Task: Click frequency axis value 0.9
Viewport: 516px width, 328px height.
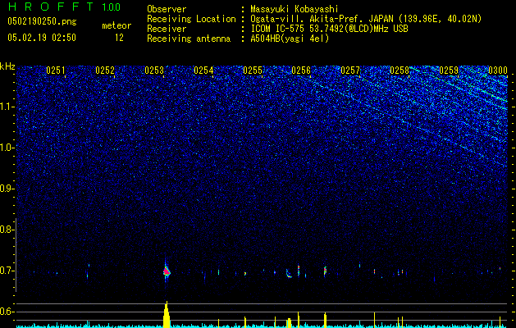Action: tap(7, 189)
